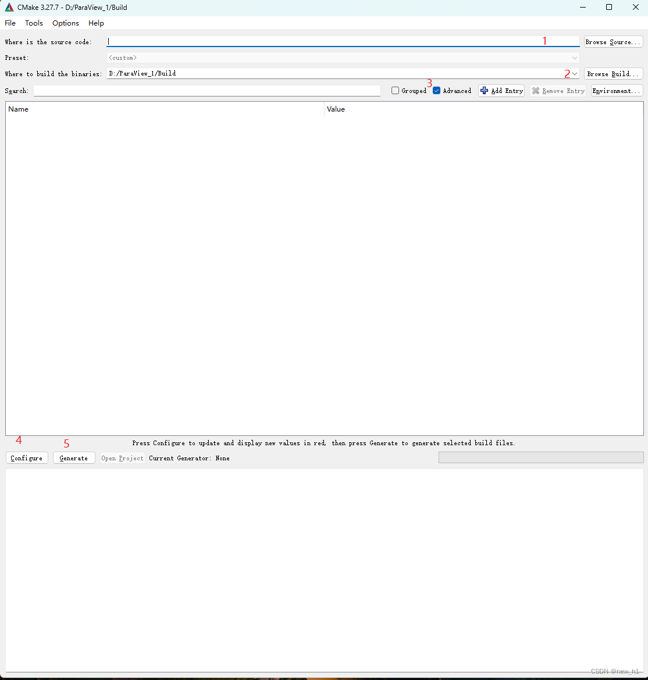The image size is (648, 680).
Task: Minimize the CMake window
Action: pos(582,8)
